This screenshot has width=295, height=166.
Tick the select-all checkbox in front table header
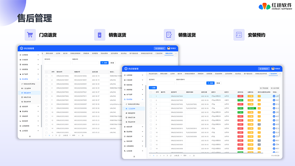tap(150, 92)
